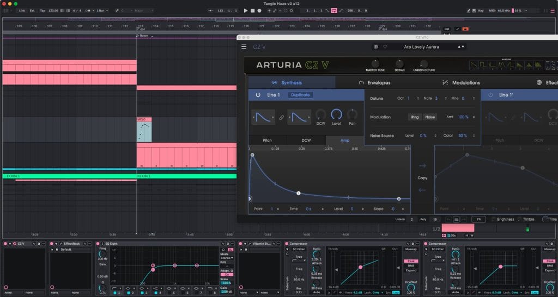The width and height of the screenshot is (558, 297).
Task: Stop playback with the Stop button
Action: tap(253, 11)
